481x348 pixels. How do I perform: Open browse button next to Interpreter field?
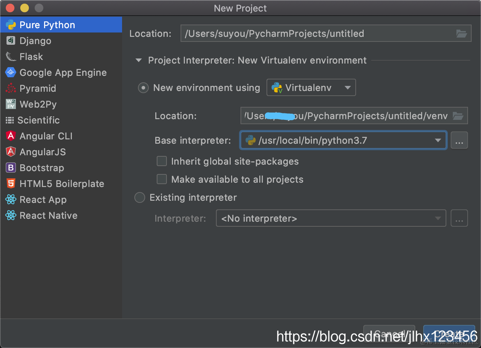click(459, 218)
